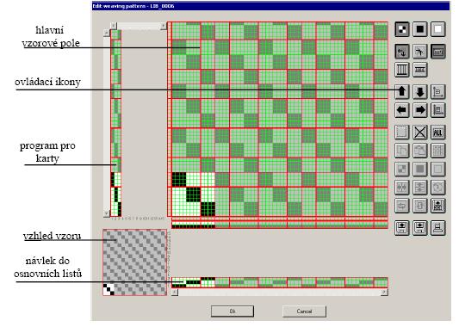The height and width of the screenshot is (333, 459).
Task: Click the first floppy disk save icon
Action: [x=401, y=228]
